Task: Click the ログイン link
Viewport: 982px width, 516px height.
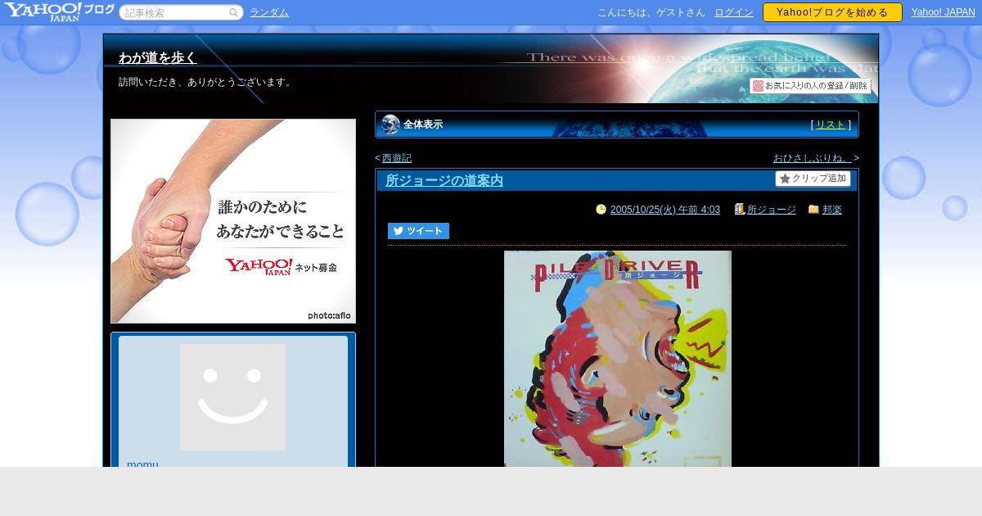Action: coord(734,12)
